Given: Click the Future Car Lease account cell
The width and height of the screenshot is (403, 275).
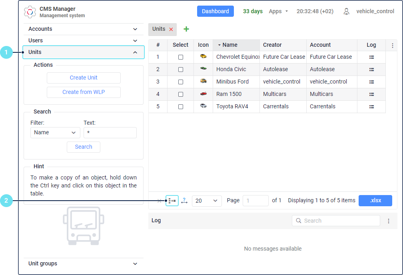Looking at the screenshot, I should 332,57.
